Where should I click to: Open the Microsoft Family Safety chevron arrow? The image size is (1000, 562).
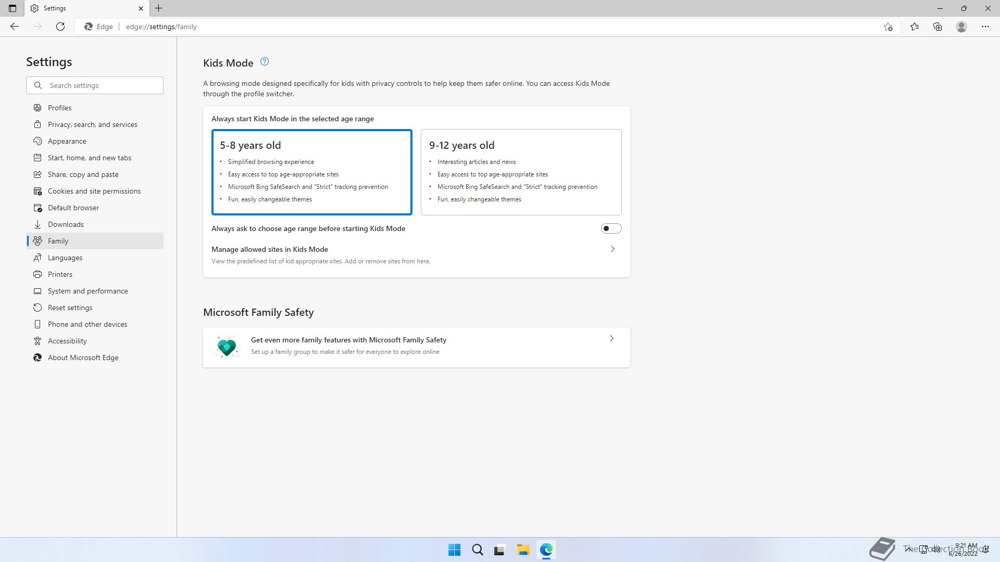(611, 339)
